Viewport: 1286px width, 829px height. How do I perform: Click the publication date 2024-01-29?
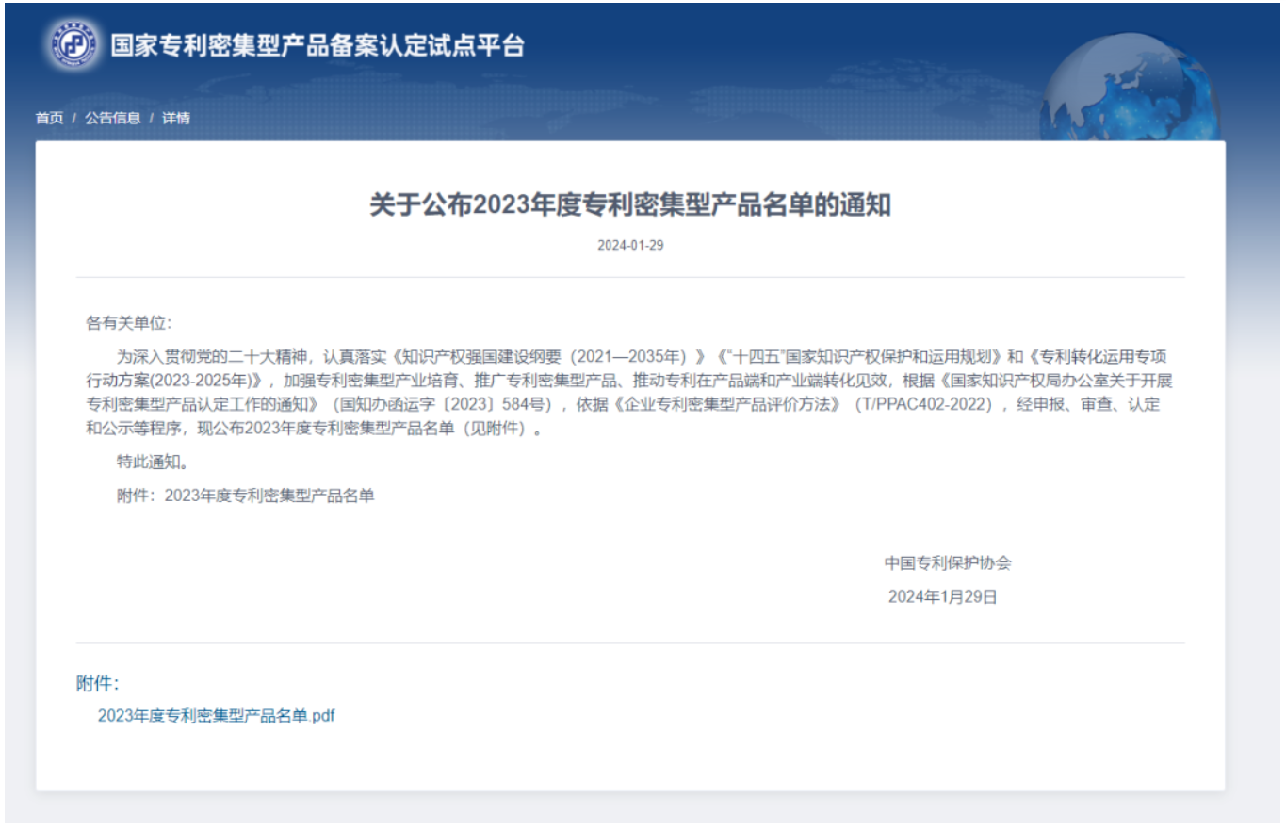[x=628, y=246]
